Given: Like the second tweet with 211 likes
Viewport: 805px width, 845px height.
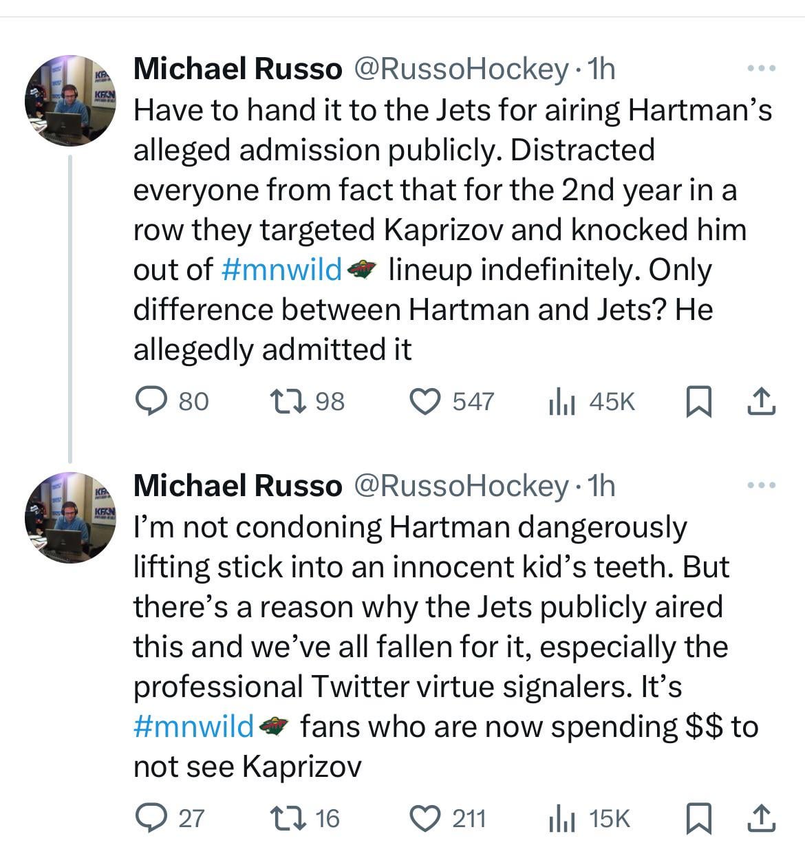Looking at the screenshot, I should [425, 818].
